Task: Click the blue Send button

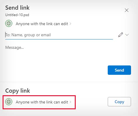Action: [119, 70]
